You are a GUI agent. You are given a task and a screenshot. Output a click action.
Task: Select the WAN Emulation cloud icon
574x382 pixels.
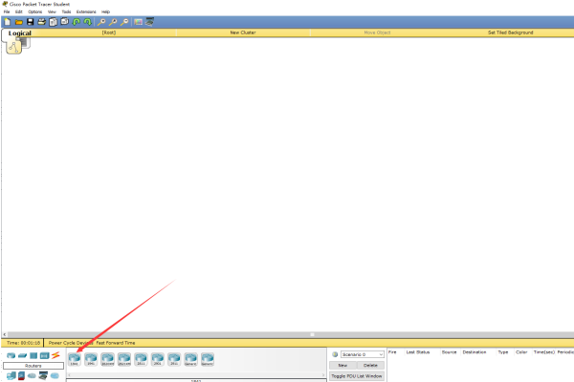point(32,375)
